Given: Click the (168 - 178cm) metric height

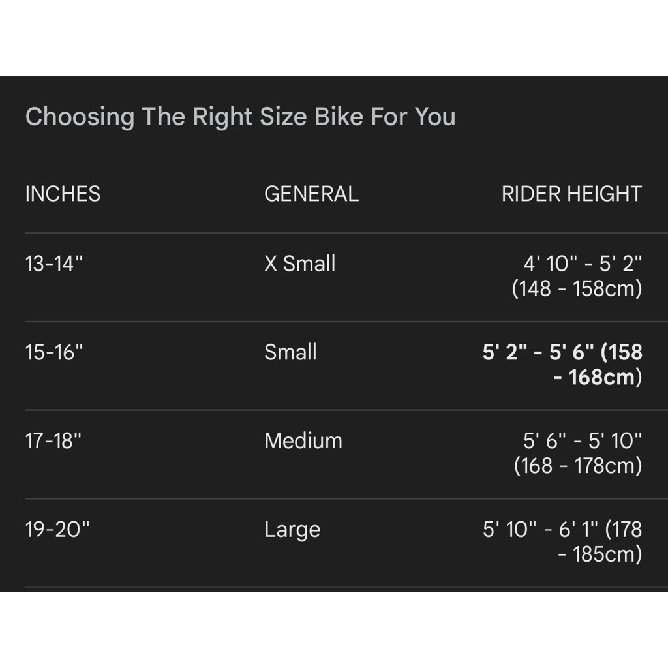Looking at the screenshot, I should pyautogui.click(x=578, y=466).
